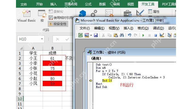Image resolution: width=192 pixels, height=109 pixels.
Task: Click red cell in row 3 (小李)
Action: tap(53, 63)
